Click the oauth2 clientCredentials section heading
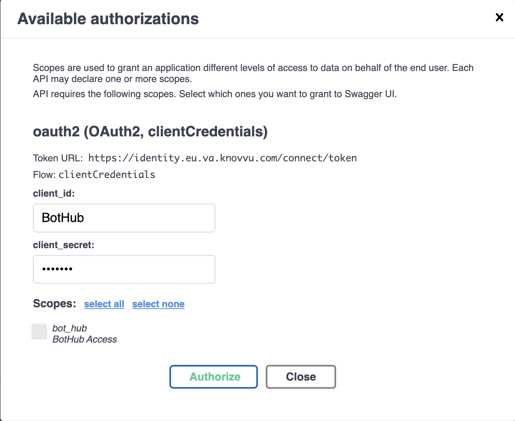The height and width of the screenshot is (421, 515). click(150, 132)
